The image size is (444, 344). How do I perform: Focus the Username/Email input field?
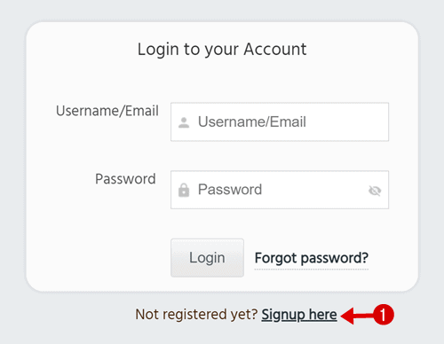(280, 121)
